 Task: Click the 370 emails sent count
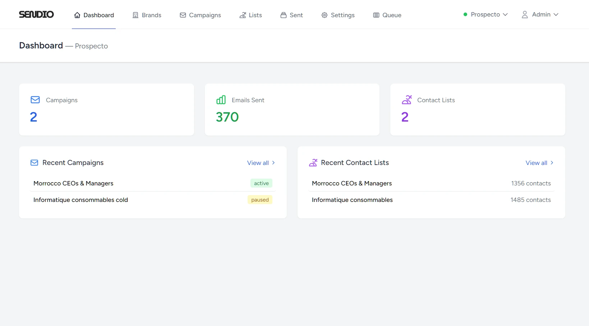click(x=227, y=117)
